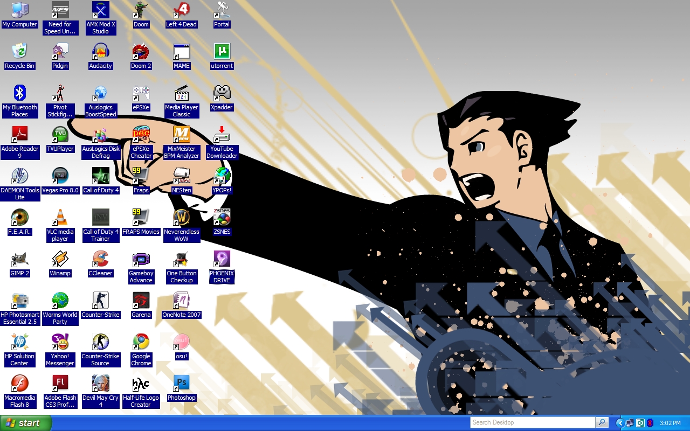Select the Pidgin messenger icon

60,51
